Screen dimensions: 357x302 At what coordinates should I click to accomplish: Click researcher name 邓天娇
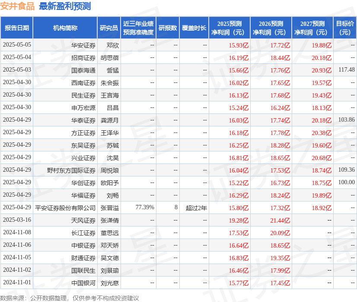click(x=110, y=245)
